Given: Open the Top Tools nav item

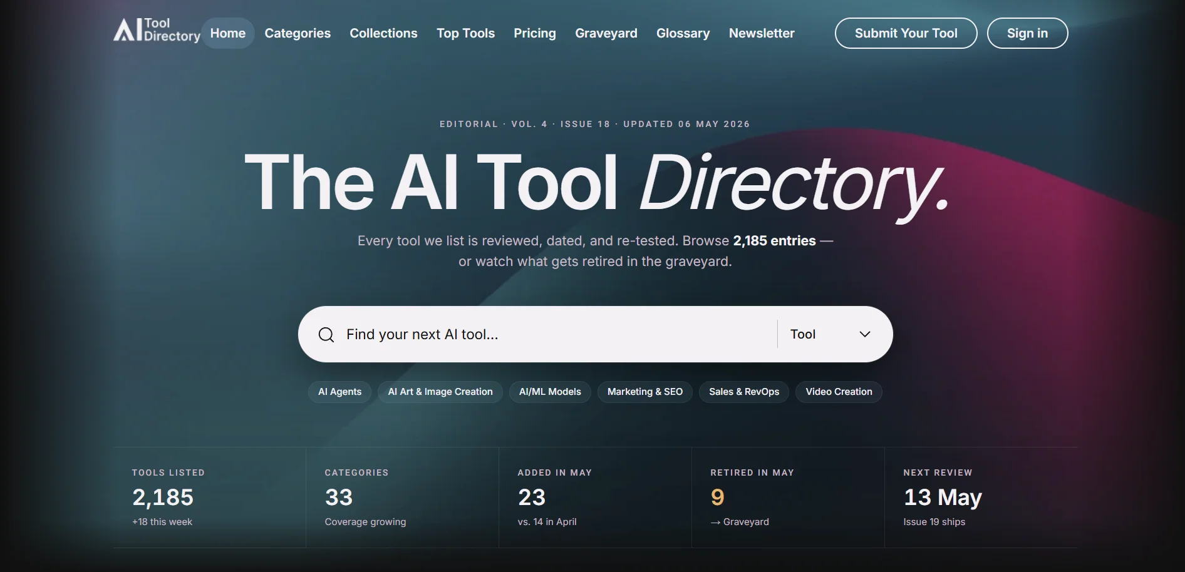Looking at the screenshot, I should (x=465, y=33).
